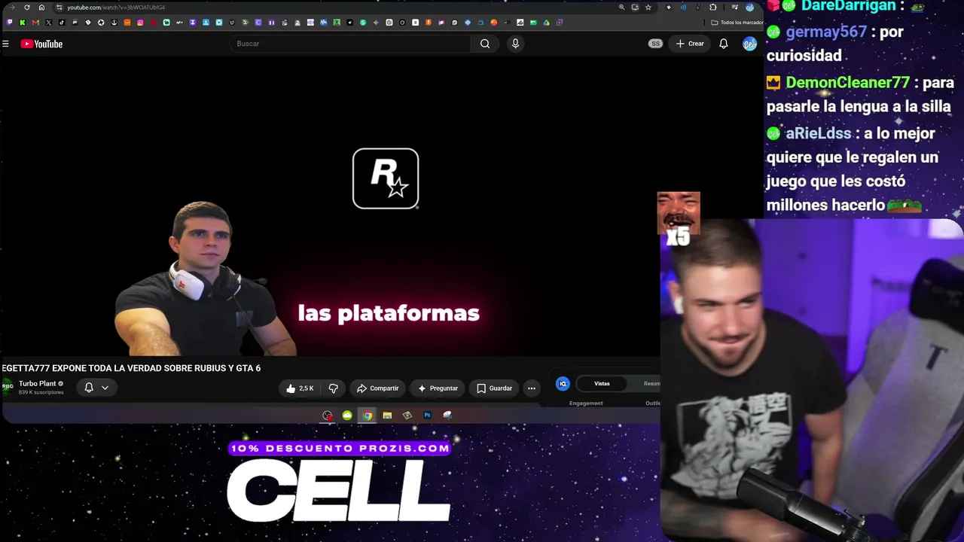Click the browser address bar URL

coord(116,8)
